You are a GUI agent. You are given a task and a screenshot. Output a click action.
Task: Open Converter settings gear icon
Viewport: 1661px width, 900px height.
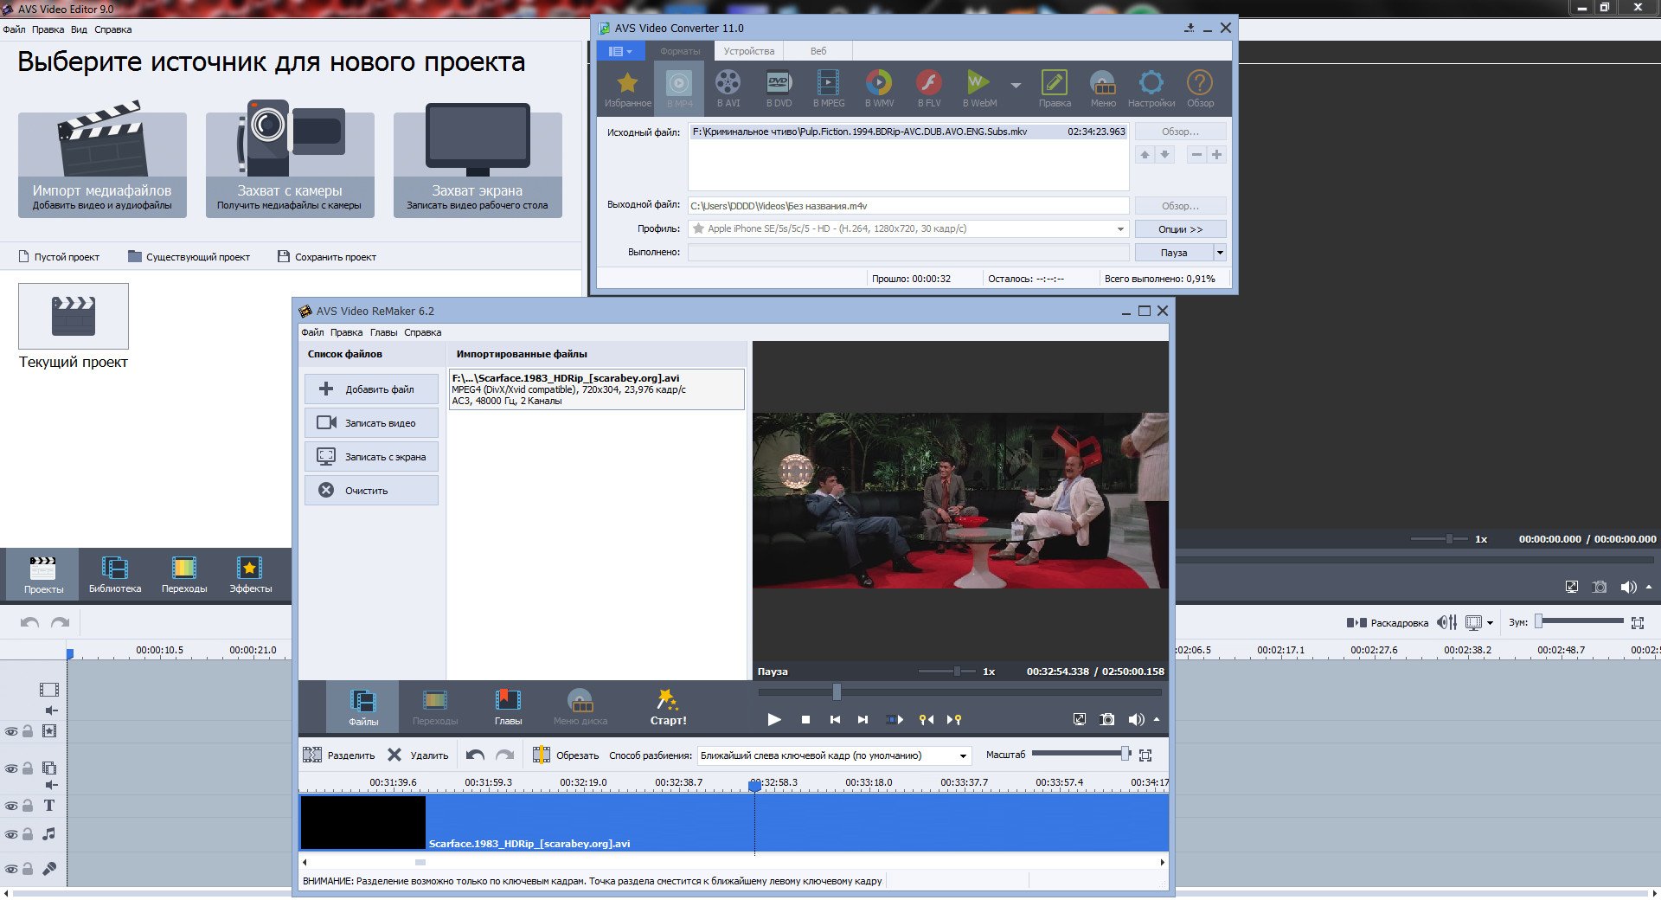pos(1151,84)
